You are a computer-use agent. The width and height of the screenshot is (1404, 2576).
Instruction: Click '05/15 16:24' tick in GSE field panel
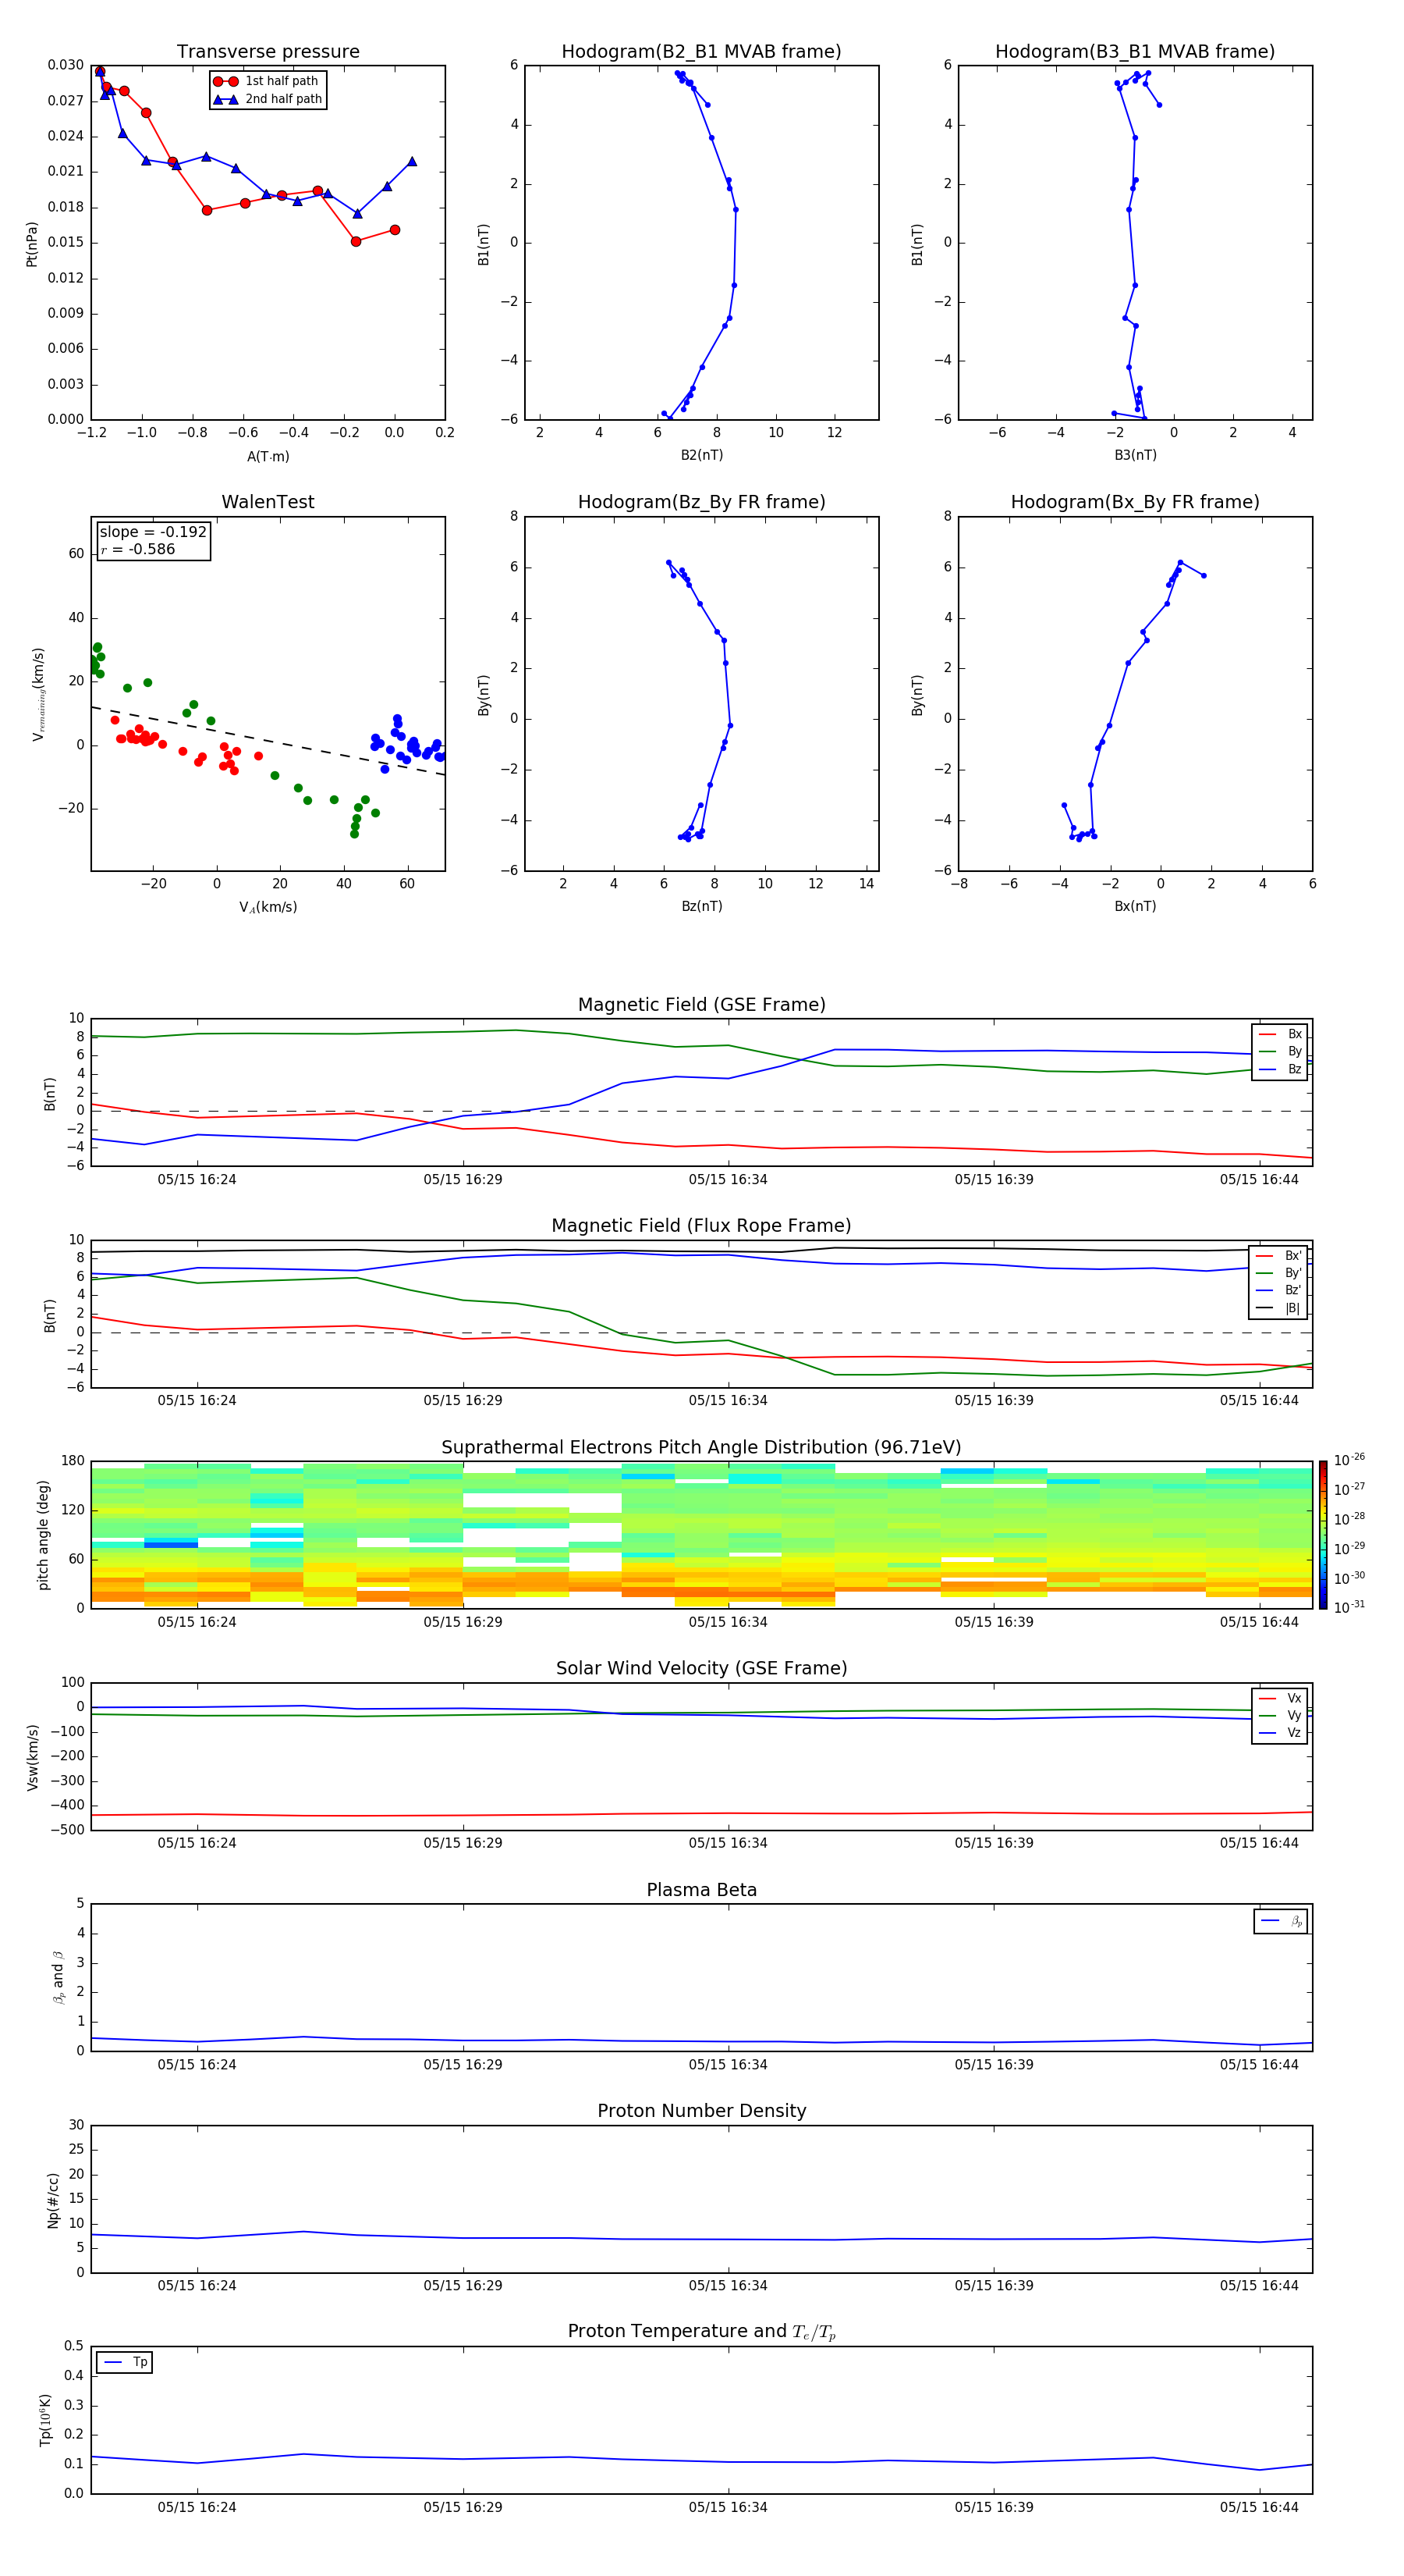coord(197,1180)
